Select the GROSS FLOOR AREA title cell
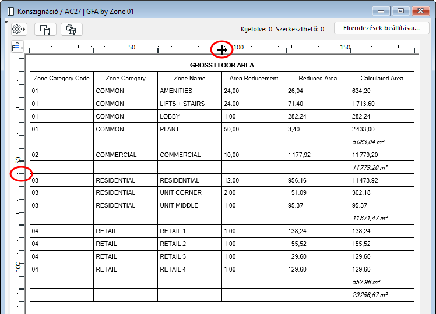 pyautogui.click(x=222, y=65)
